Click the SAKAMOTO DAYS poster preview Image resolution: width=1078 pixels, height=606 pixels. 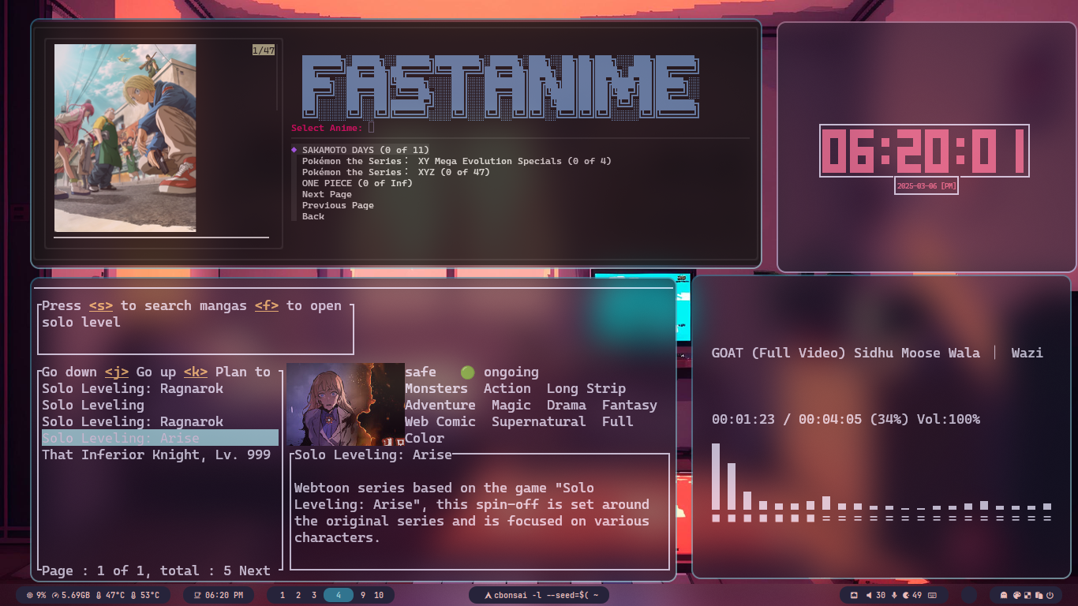125,138
